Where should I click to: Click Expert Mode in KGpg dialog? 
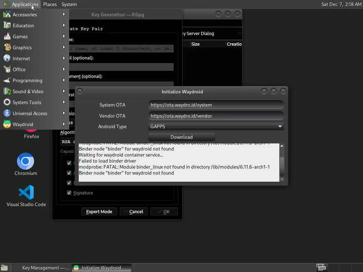(99, 212)
